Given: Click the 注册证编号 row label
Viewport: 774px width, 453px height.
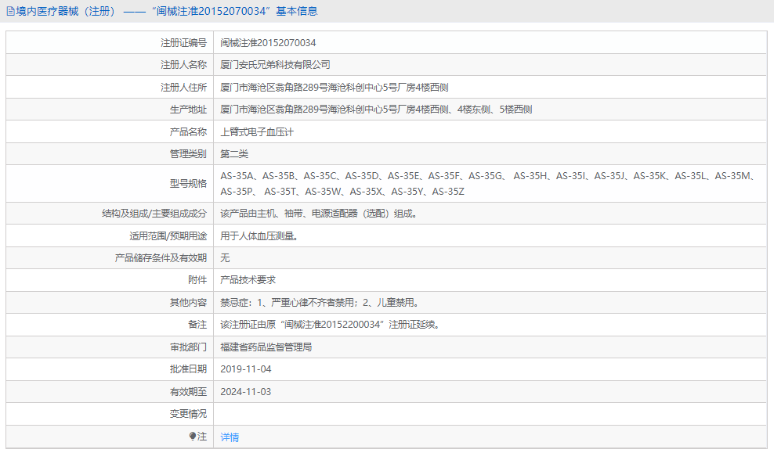Looking at the screenshot, I should pyautogui.click(x=183, y=43).
